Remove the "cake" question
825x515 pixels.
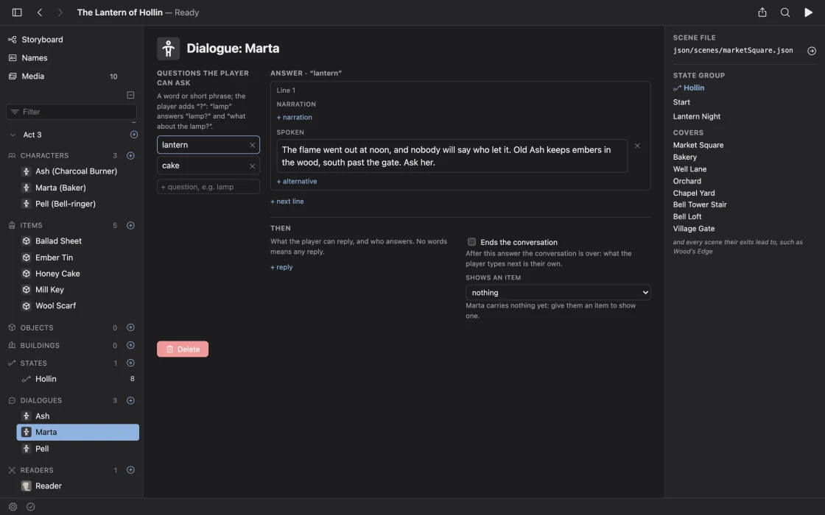252,166
